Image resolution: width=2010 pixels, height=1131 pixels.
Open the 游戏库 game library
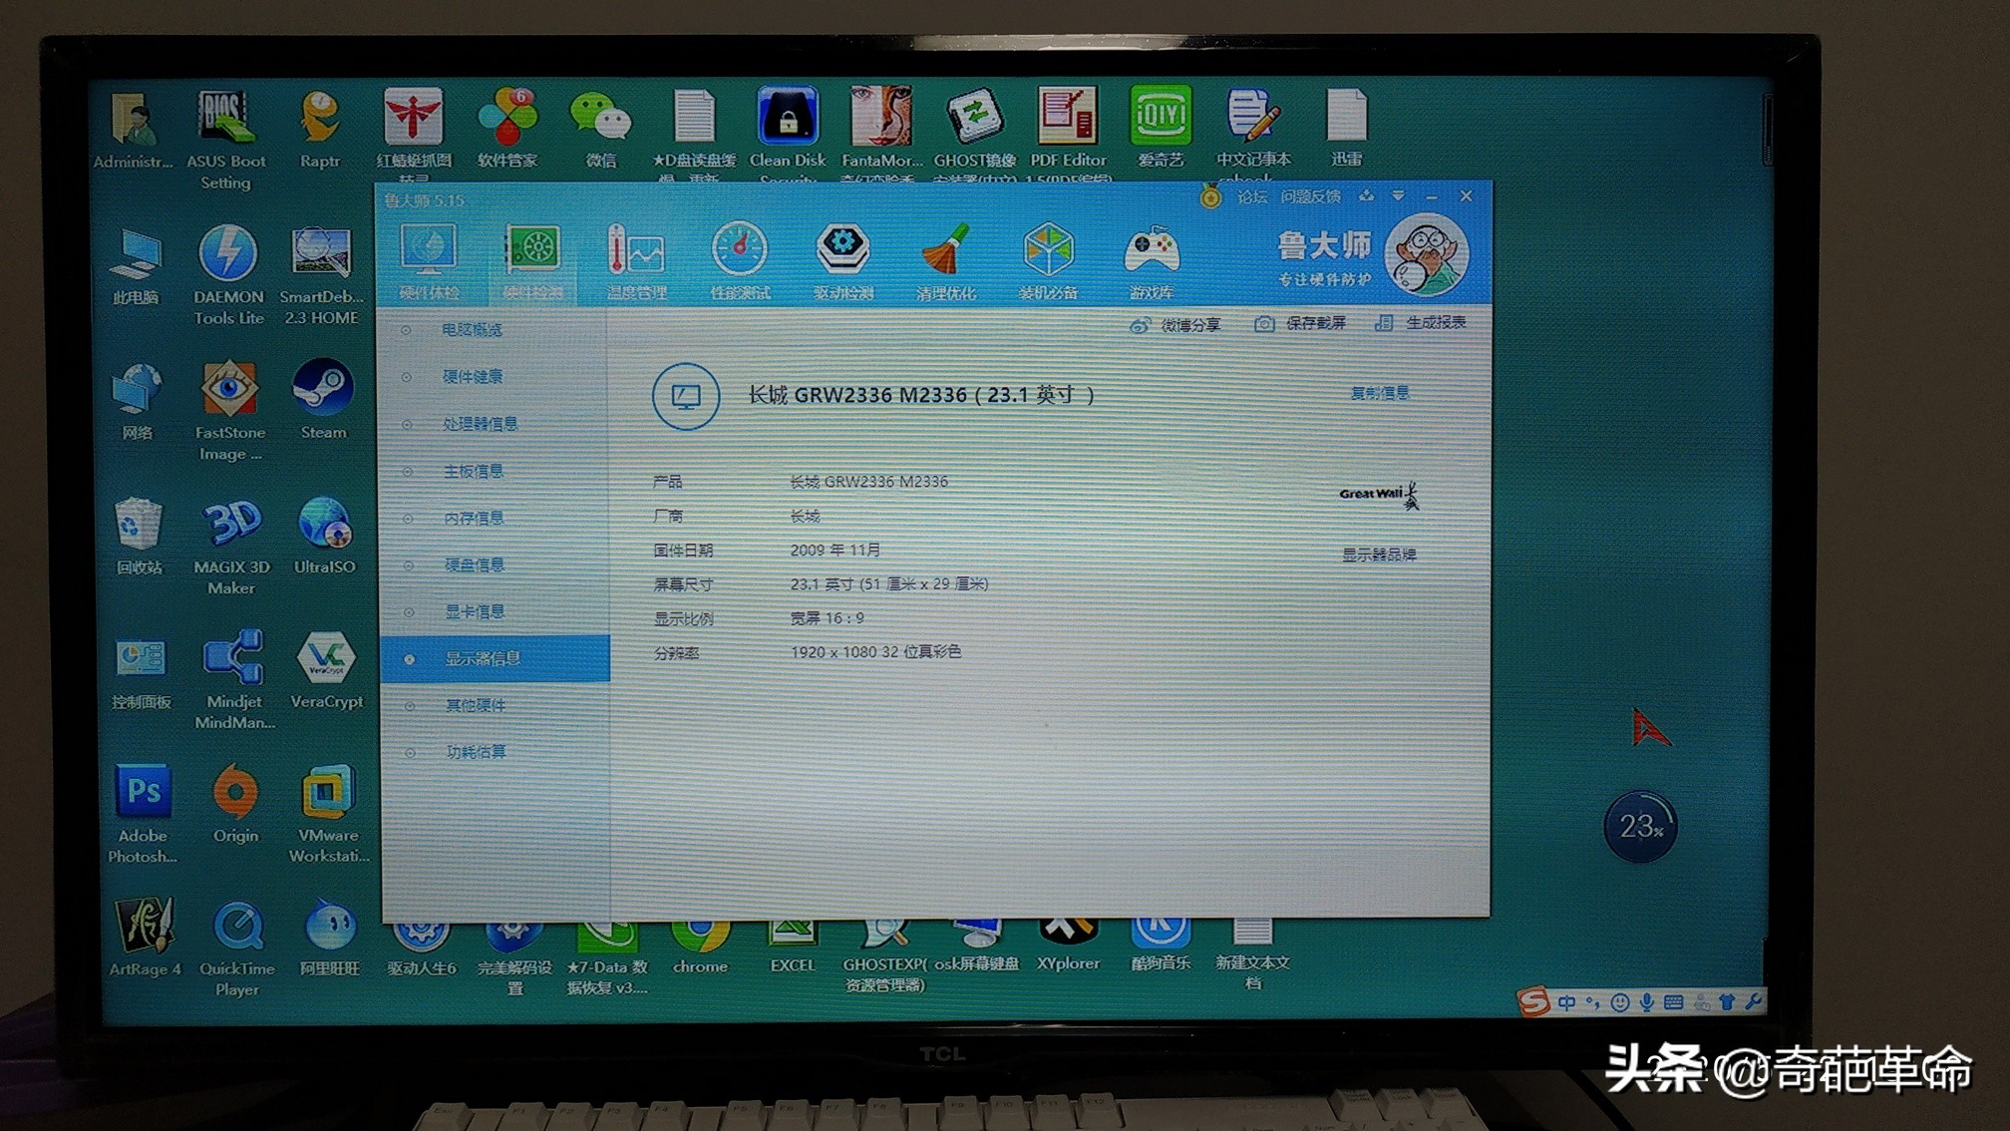coord(1153,262)
